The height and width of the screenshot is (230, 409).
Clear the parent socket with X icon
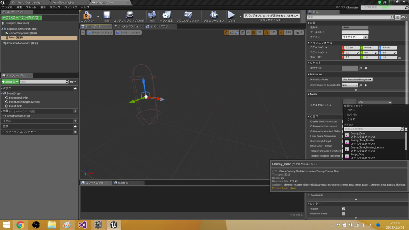(366, 68)
